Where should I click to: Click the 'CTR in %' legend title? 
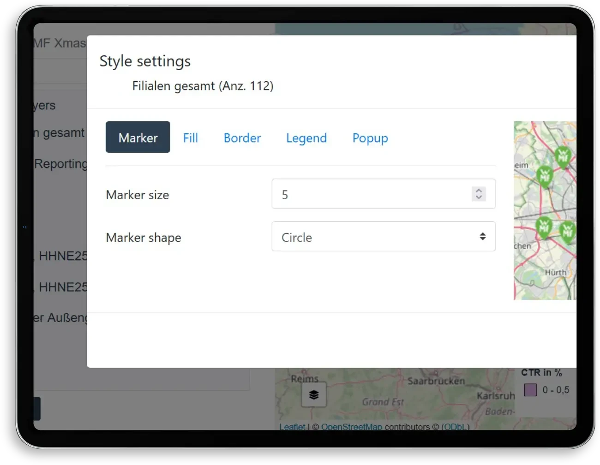541,373
